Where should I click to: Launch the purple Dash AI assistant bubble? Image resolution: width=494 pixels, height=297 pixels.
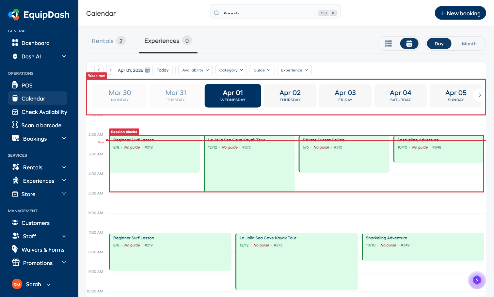pyautogui.click(x=477, y=280)
